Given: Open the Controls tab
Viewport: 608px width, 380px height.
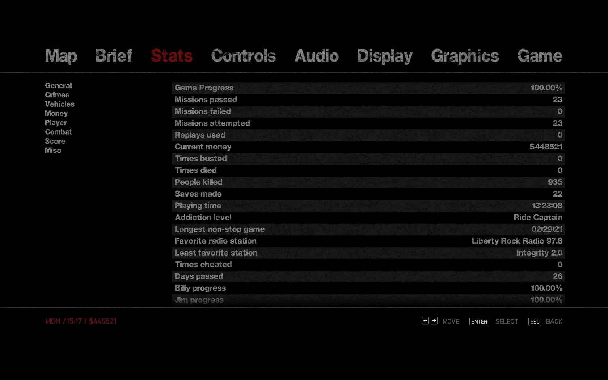Looking at the screenshot, I should click(244, 56).
